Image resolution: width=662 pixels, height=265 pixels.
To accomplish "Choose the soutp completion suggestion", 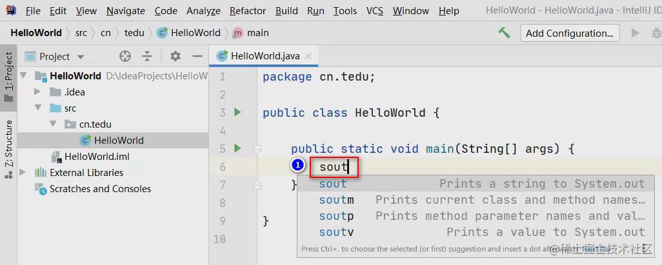I will 476,215.
